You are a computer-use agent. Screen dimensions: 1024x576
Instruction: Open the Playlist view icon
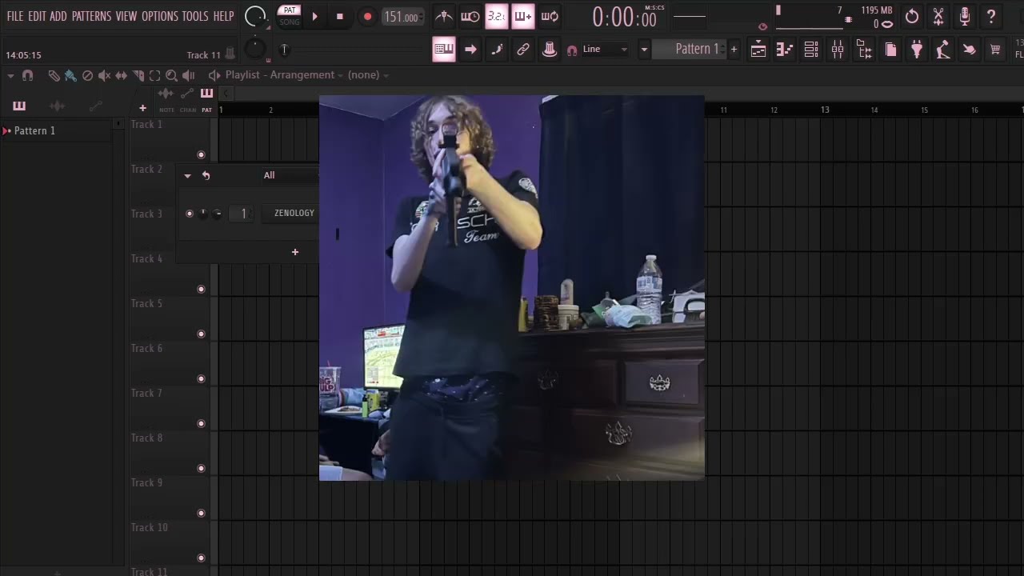(758, 50)
